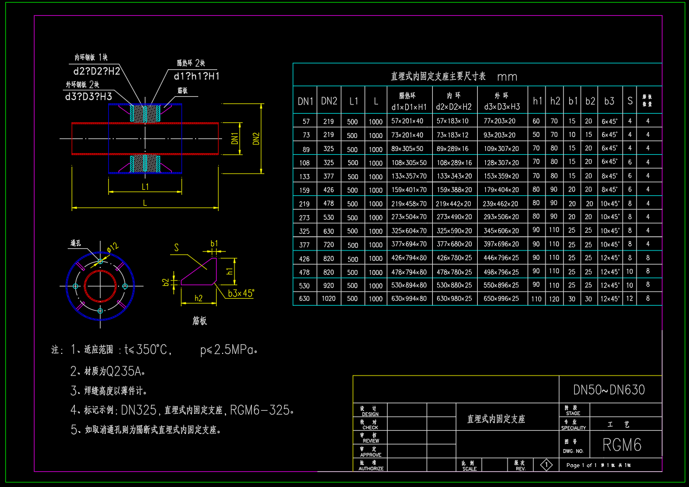The image size is (689, 487).
Task: Select the b3x45° chamfer annotation
Action: [x=240, y=293]
